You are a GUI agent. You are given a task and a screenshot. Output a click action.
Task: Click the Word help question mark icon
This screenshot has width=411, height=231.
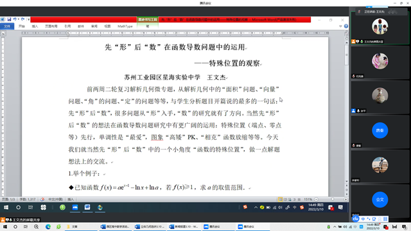[346, 26]
